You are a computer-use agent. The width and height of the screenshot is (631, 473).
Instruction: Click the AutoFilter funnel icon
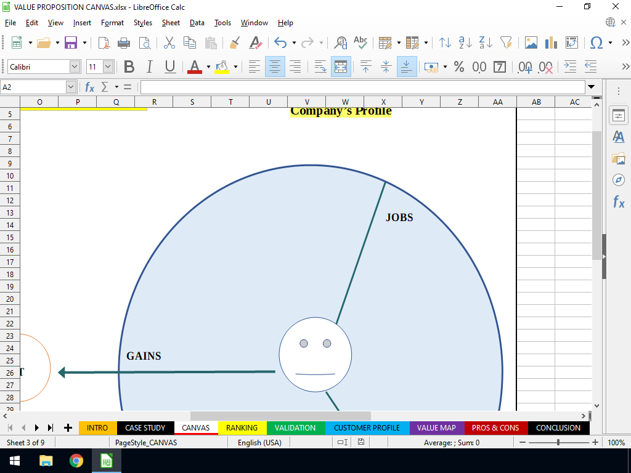(x=506, y=42)
